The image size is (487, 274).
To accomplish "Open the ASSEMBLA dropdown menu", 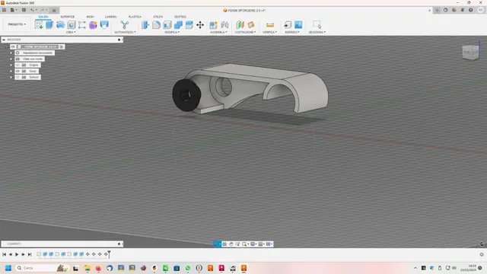I will pyautogui.click(x=218, y=32).
